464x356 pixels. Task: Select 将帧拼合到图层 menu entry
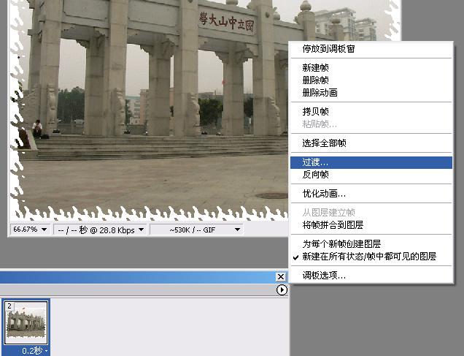[x=371, y=225]
